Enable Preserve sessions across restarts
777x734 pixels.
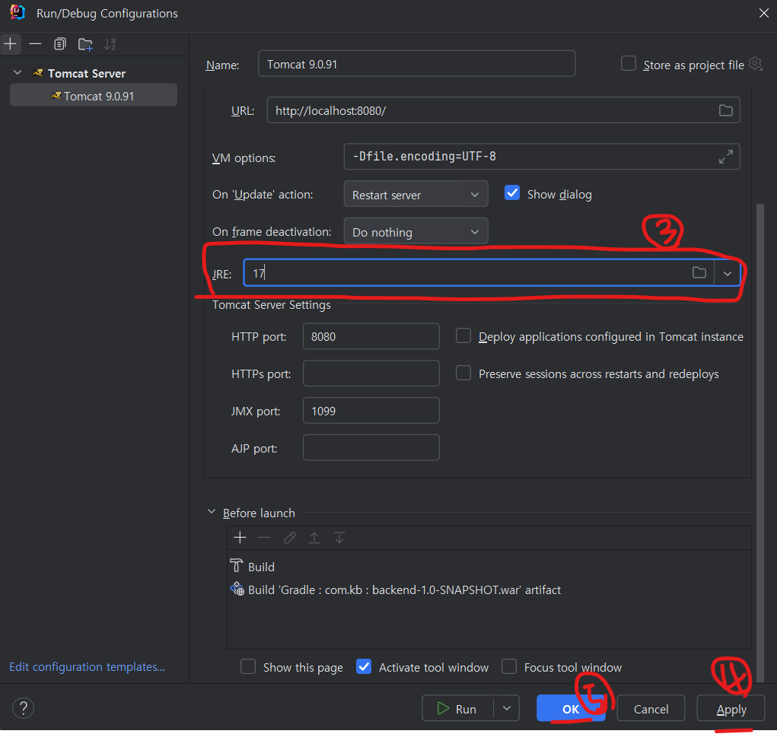463,373
